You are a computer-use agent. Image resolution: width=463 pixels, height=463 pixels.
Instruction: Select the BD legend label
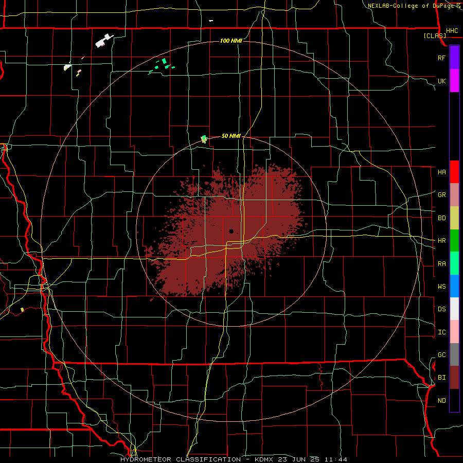click(x=441, y=218)
